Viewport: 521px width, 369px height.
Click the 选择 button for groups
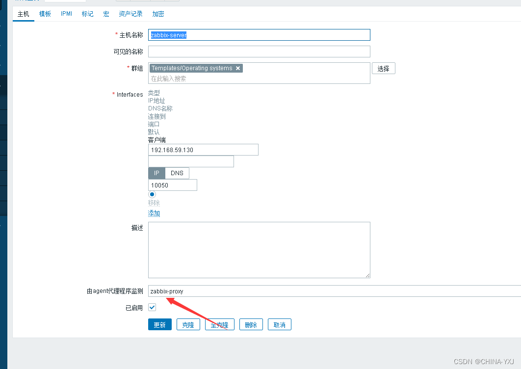(384, 69)
